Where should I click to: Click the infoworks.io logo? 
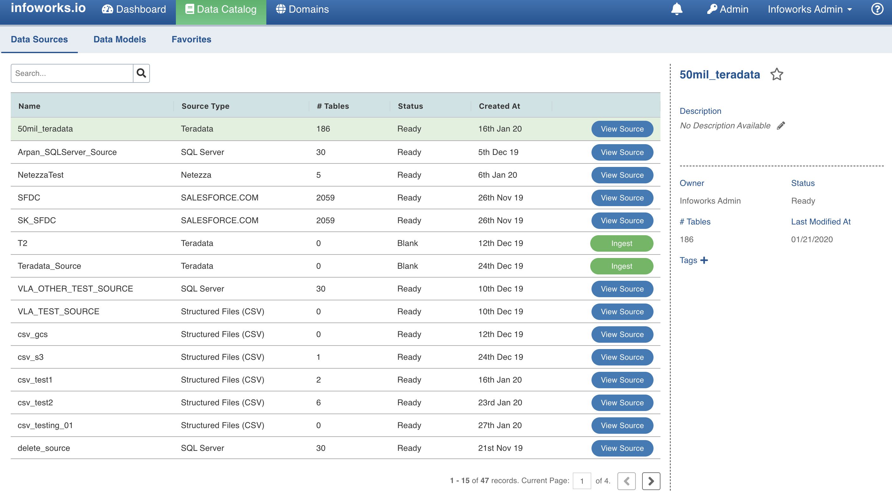click(x=48, y=8)
